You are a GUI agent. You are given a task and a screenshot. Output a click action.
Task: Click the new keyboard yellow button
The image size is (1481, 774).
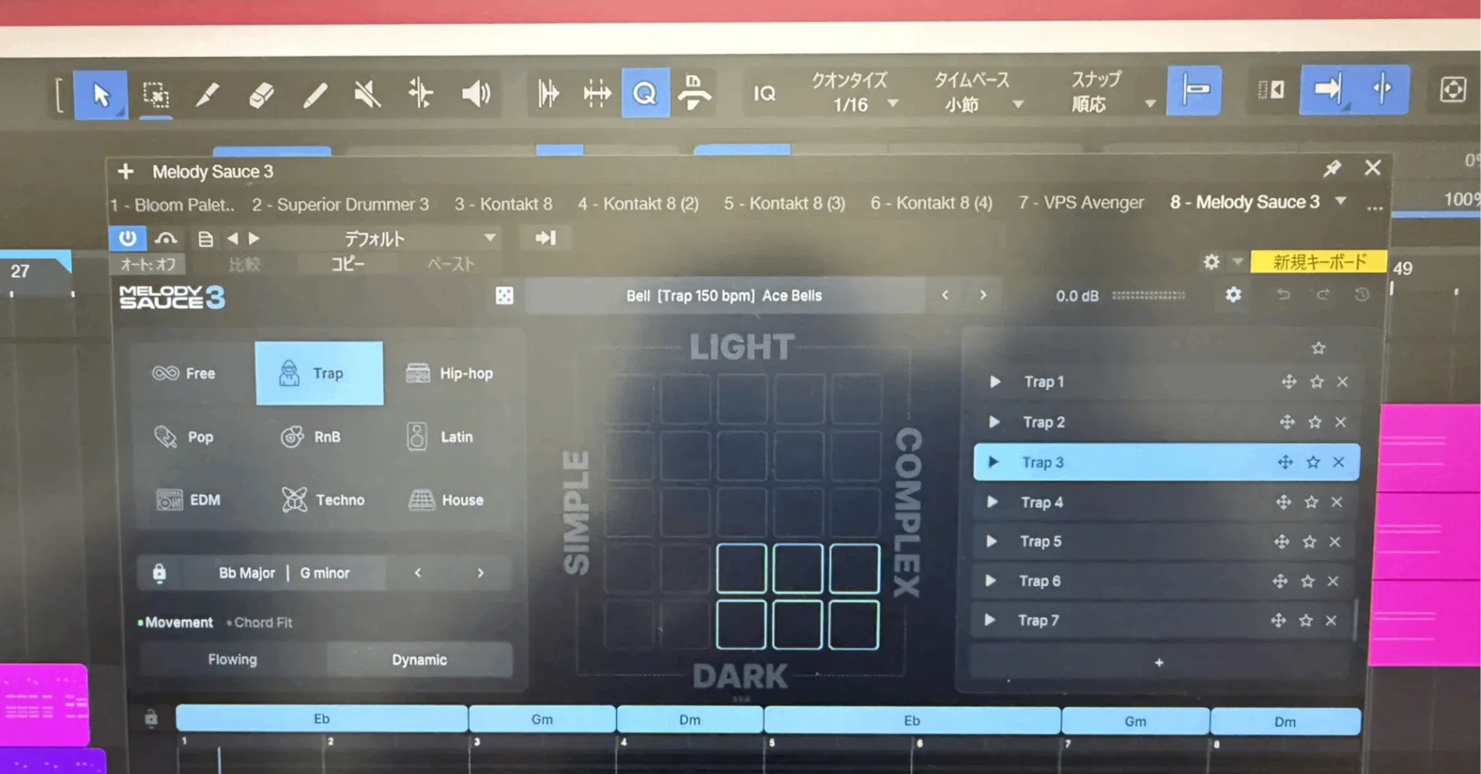click(x=1318, y=262)
